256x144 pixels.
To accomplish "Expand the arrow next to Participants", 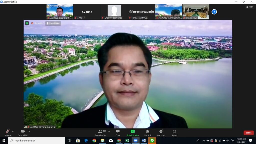I will [x=109, y=131].
